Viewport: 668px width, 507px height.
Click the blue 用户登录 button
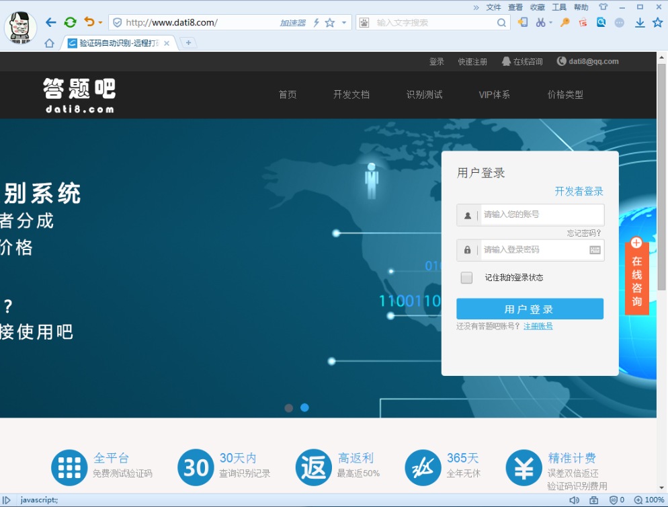coord(530,309)
